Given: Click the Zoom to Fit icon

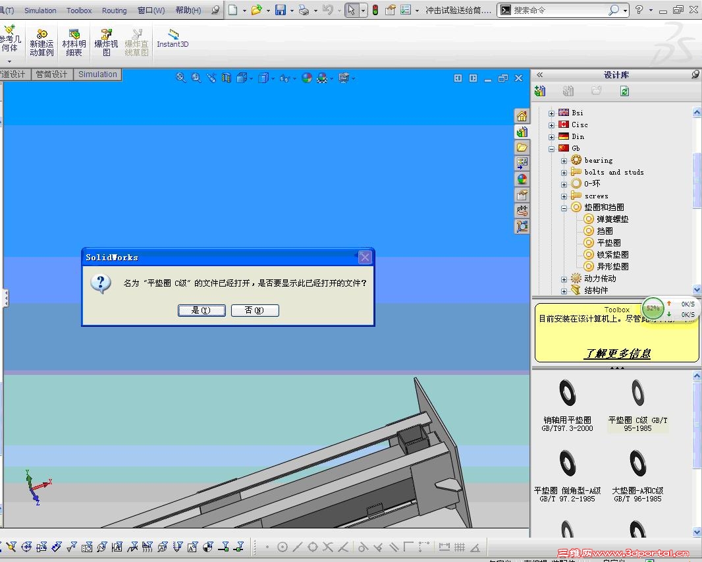Looking at the screenshot, I should coord(181,78).
